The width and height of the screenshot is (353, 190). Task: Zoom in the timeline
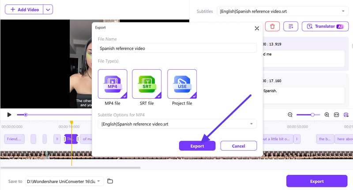click(x=327, y=115)
